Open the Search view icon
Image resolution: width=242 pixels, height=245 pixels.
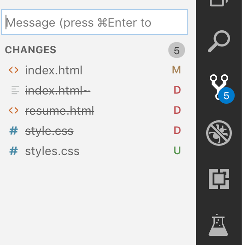(219, 41)
